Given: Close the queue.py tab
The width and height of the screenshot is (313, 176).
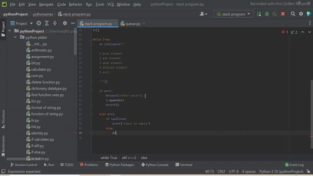Looking at the screenshot, I should point(144,23).
